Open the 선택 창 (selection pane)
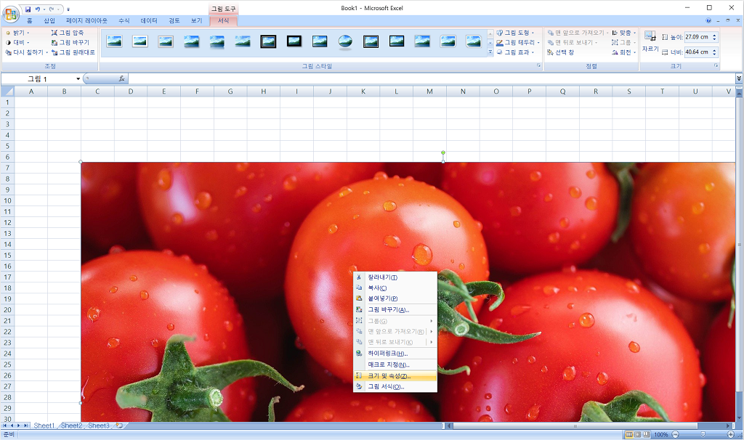Image resolution: width=744 pixels, height=440 pixels. coord(560,52)
